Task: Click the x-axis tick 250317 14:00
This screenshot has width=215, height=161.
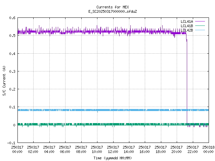Action: click(129, 149)
